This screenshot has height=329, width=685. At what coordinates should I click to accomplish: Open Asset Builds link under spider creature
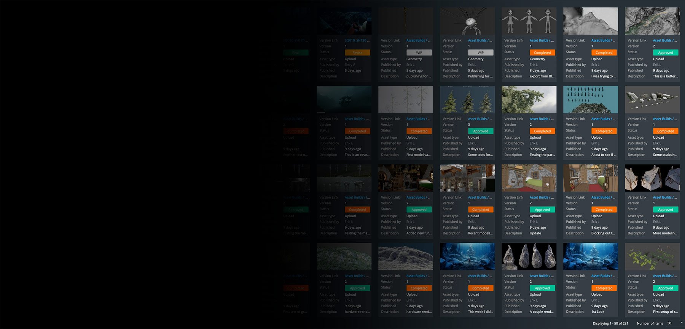point(480,40)
